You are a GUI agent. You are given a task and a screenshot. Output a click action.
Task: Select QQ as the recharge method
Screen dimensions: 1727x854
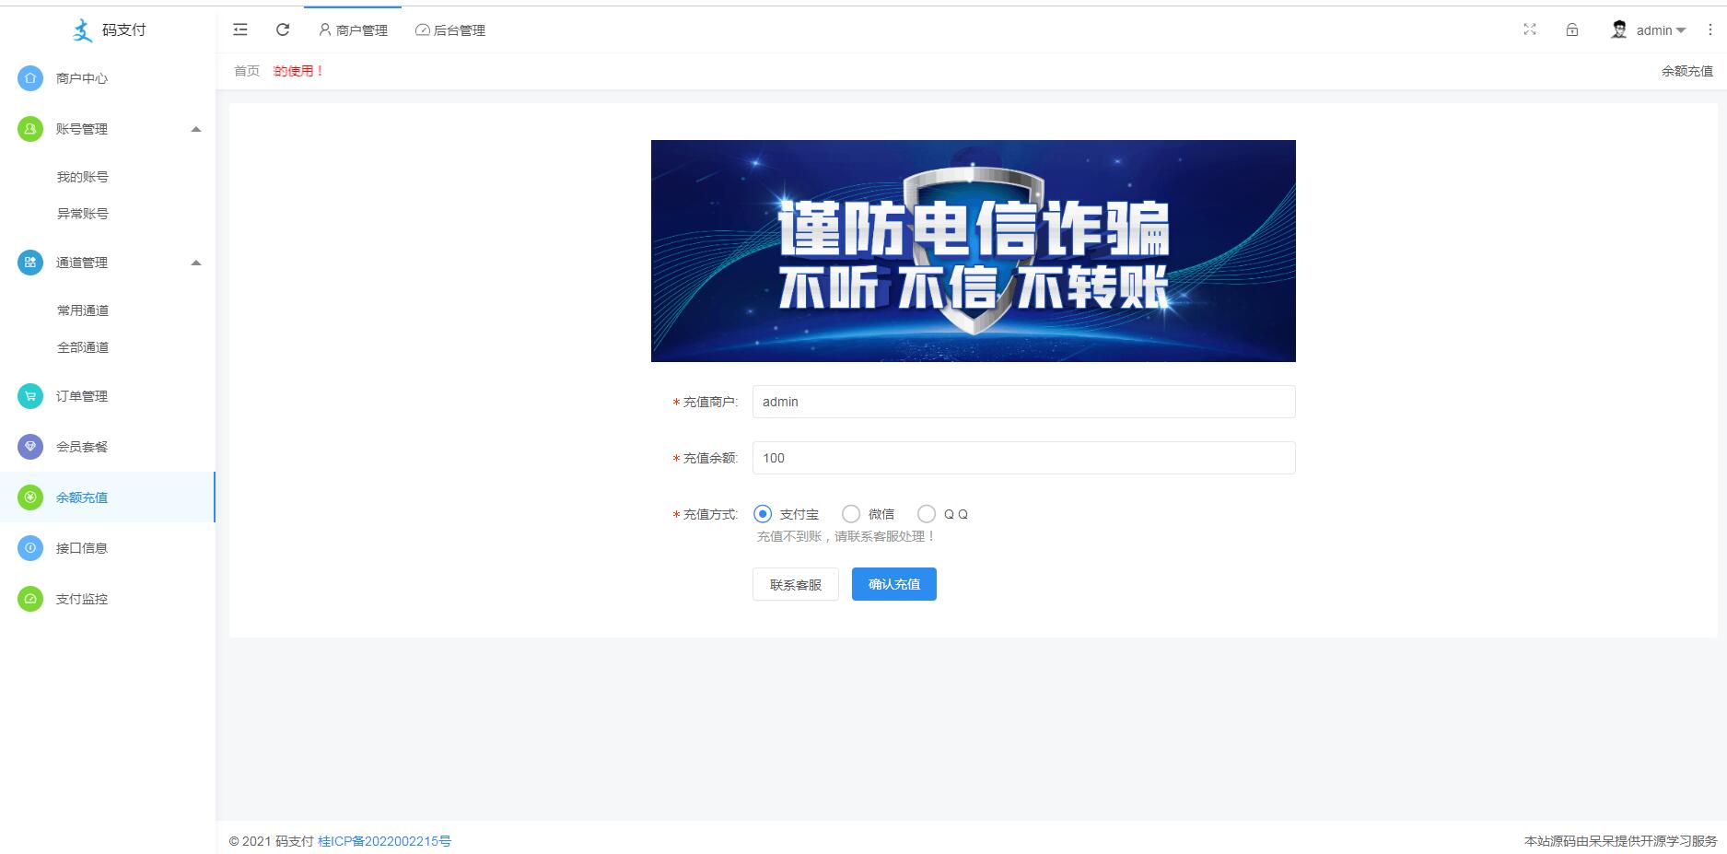pos(927,514)
